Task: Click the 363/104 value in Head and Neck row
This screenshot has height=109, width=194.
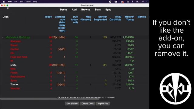Action: pos(129,57)
